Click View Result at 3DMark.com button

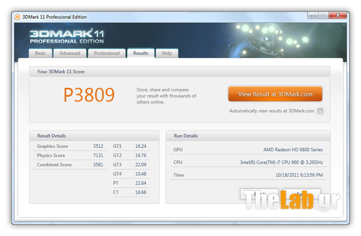tap(275, 94)
